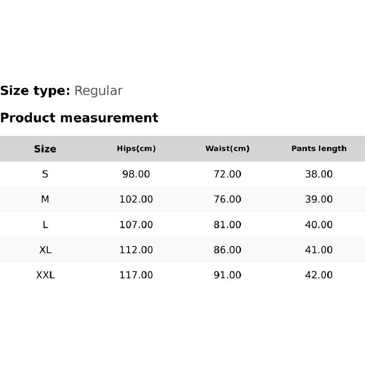Select the "XL" row label
Image resolution: width=365 pixels, height=365 pixels.
[45, 250]
